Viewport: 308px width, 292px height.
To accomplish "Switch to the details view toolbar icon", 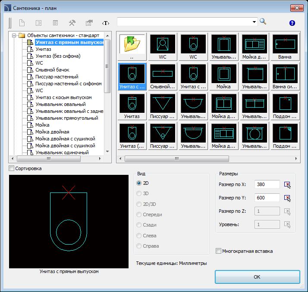I will tap(55, 23).
